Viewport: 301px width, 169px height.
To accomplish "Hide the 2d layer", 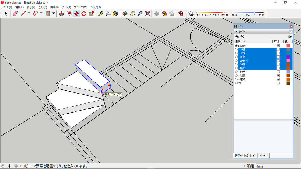I will [x=278, y=83].
